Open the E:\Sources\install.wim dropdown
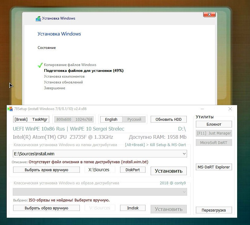This screenshot has height=225, width=250. click(x=184, y=154)
